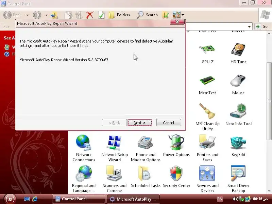Click Next in the AutoPlay Repair Wizard

click(140, 123)
